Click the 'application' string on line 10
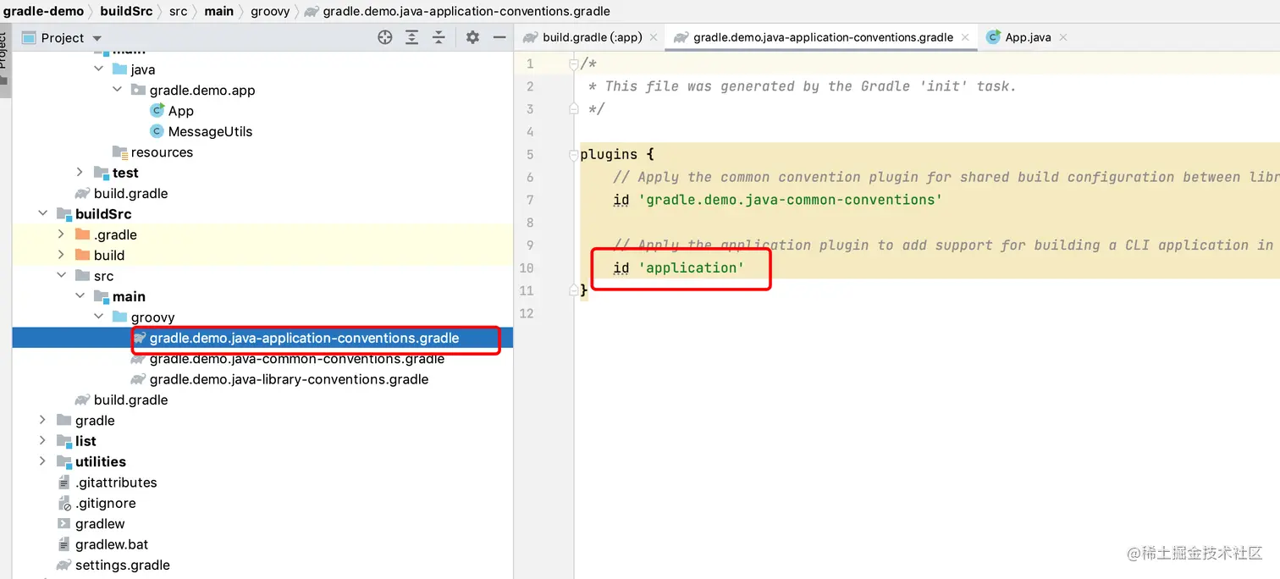 coord(690,267)
